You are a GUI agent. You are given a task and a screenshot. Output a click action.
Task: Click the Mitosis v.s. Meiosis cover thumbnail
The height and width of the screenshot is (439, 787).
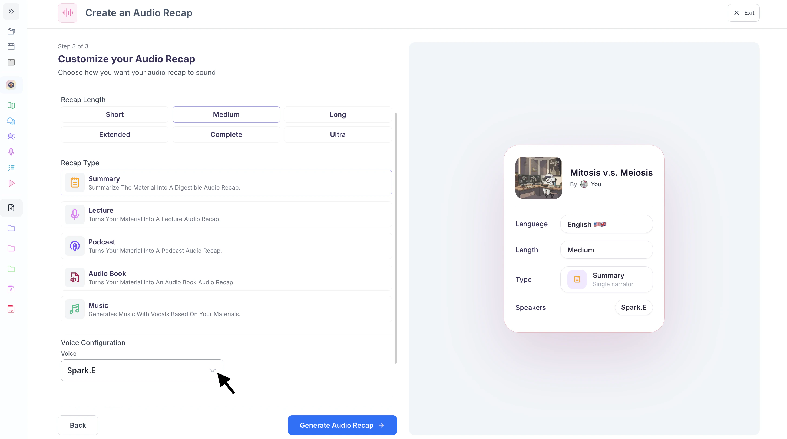[x=539, y=178]
